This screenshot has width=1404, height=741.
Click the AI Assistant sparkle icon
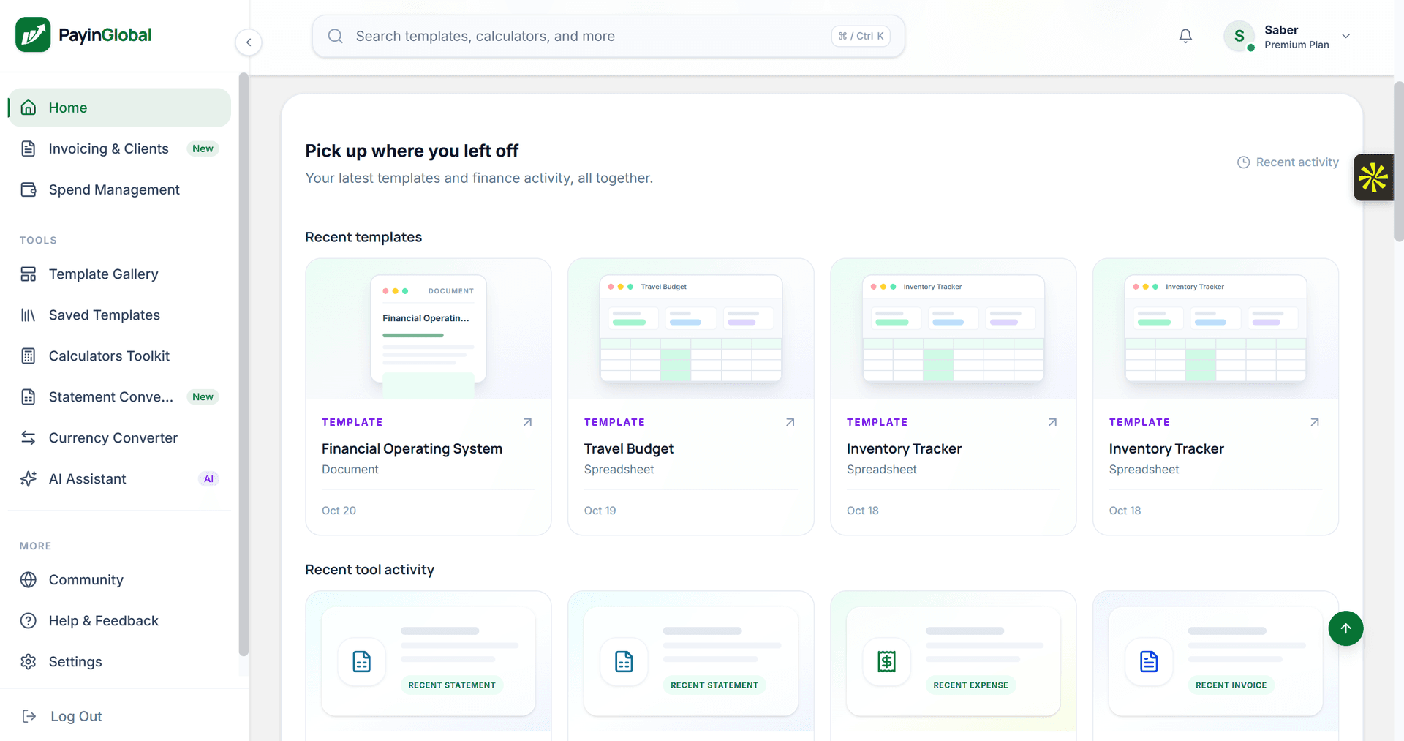[x=29, y=479]
